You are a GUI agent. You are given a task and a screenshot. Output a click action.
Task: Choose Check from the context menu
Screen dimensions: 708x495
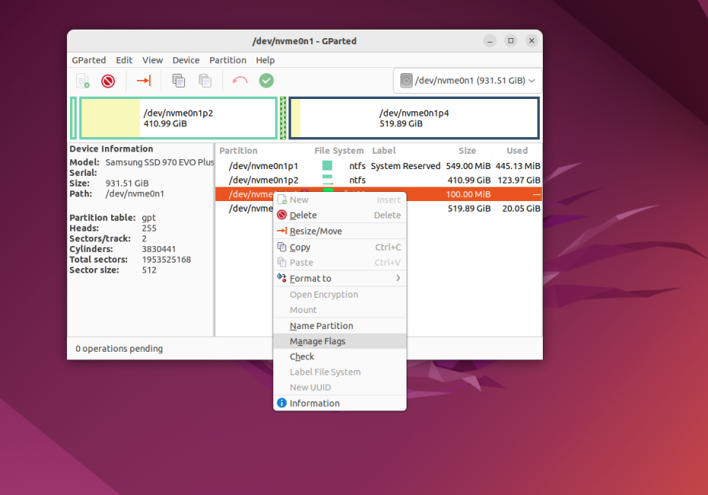click(340, 357)
